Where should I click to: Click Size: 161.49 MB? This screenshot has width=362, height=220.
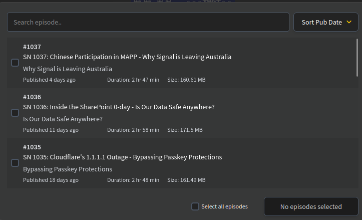(x=186, y=180)
